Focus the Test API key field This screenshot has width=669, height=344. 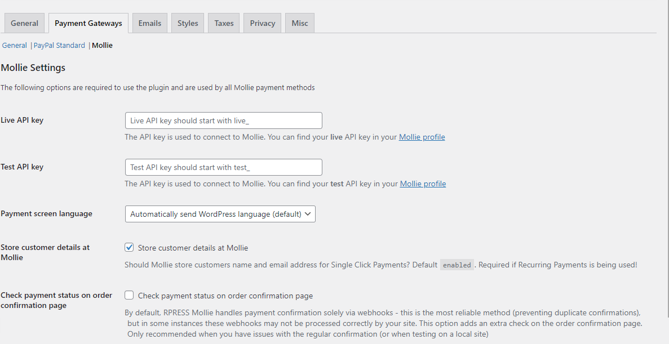click(224, 167)
